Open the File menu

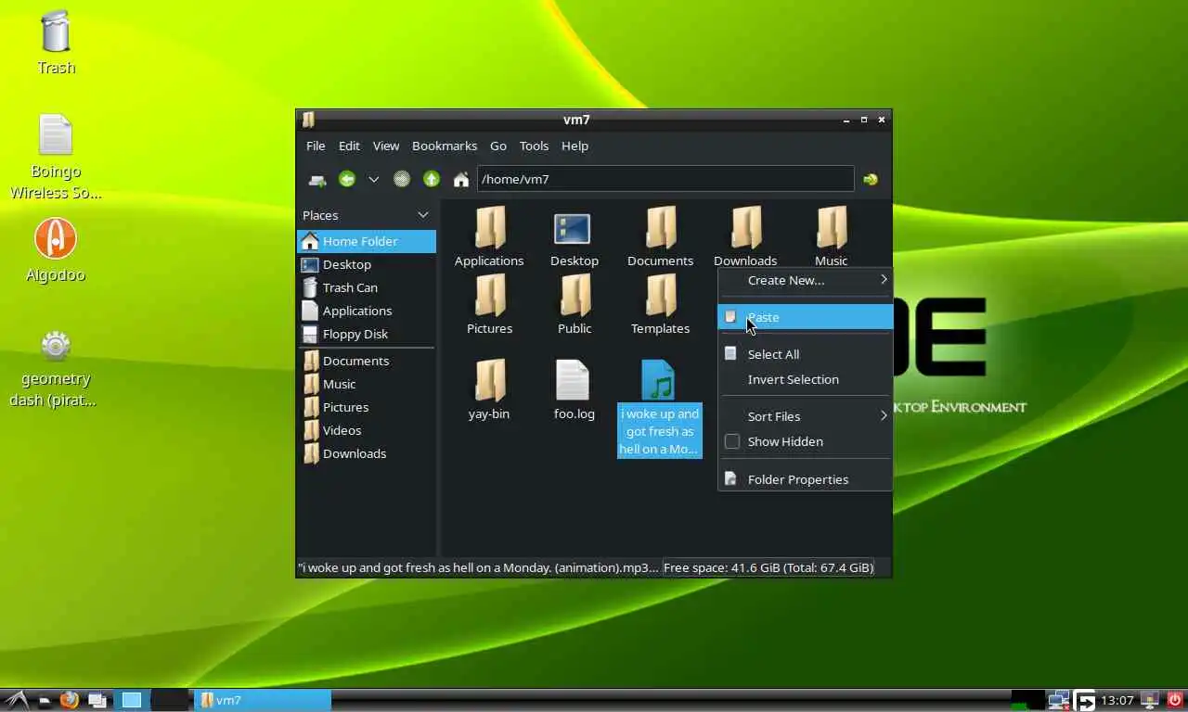[316, 146]
